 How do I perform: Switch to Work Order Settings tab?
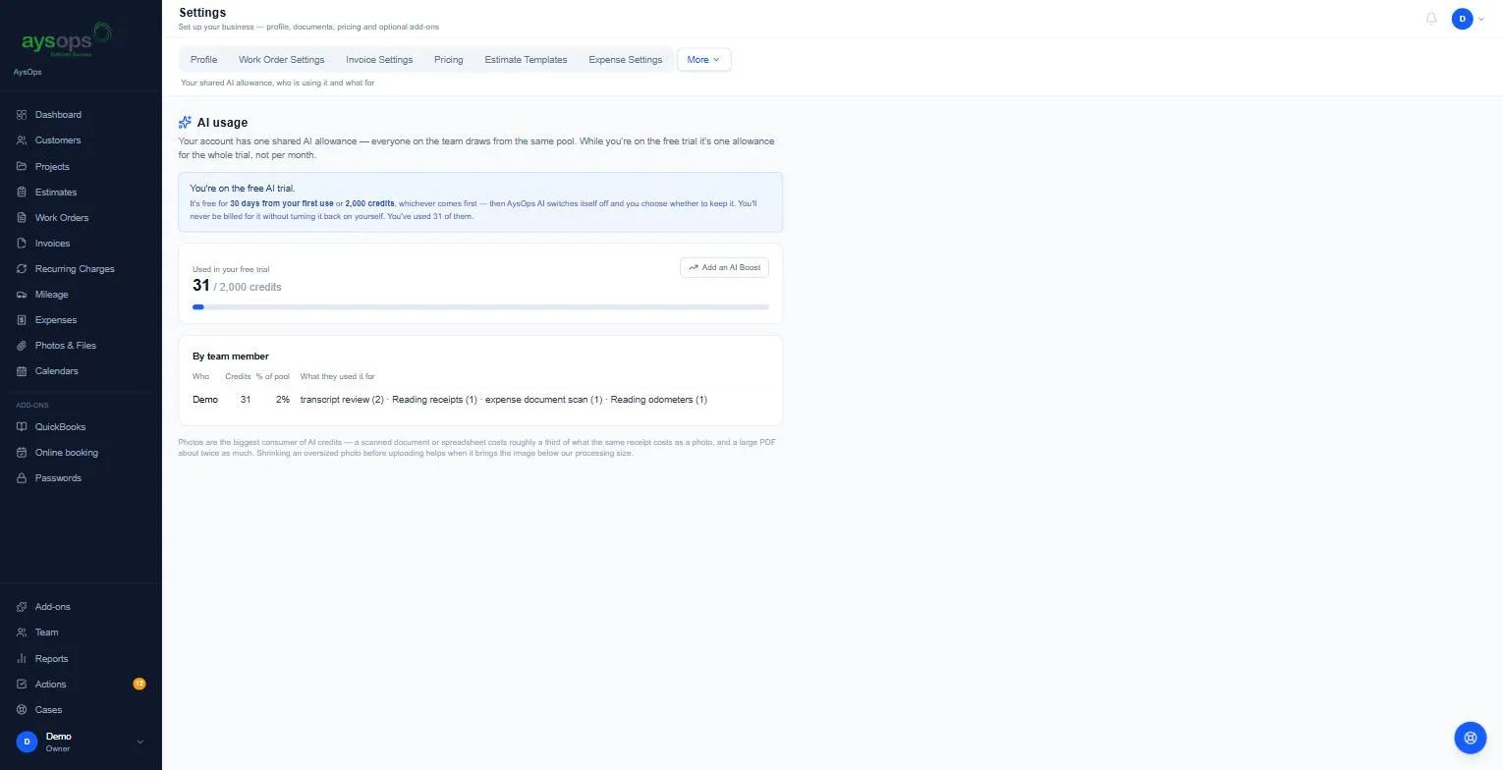coord(281,60)
